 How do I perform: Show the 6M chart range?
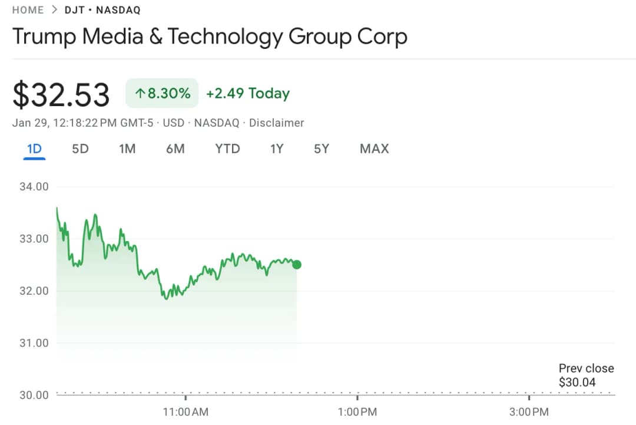click(175, 149)
